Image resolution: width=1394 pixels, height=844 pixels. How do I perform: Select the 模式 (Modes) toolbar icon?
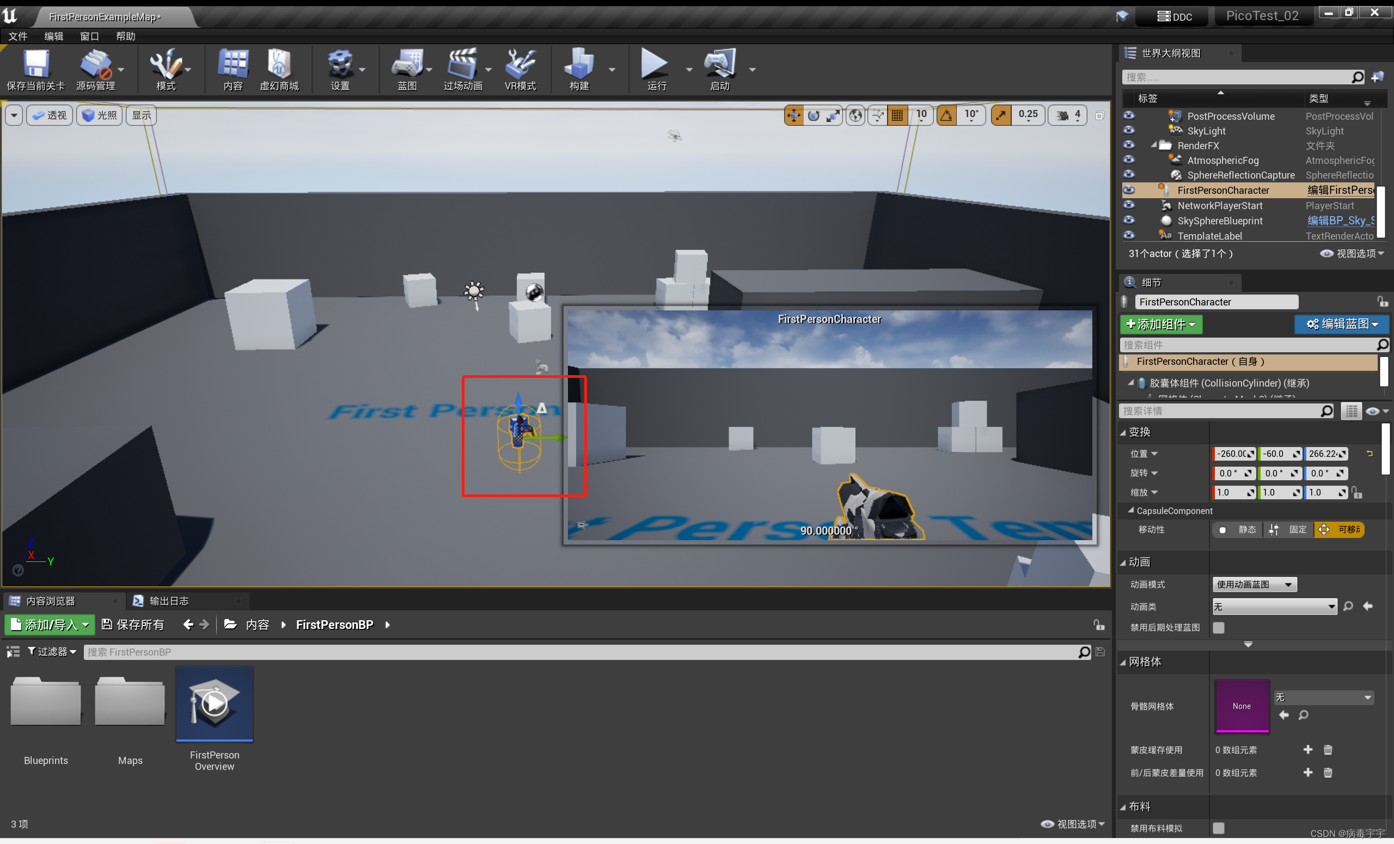[x=166, y=68]
